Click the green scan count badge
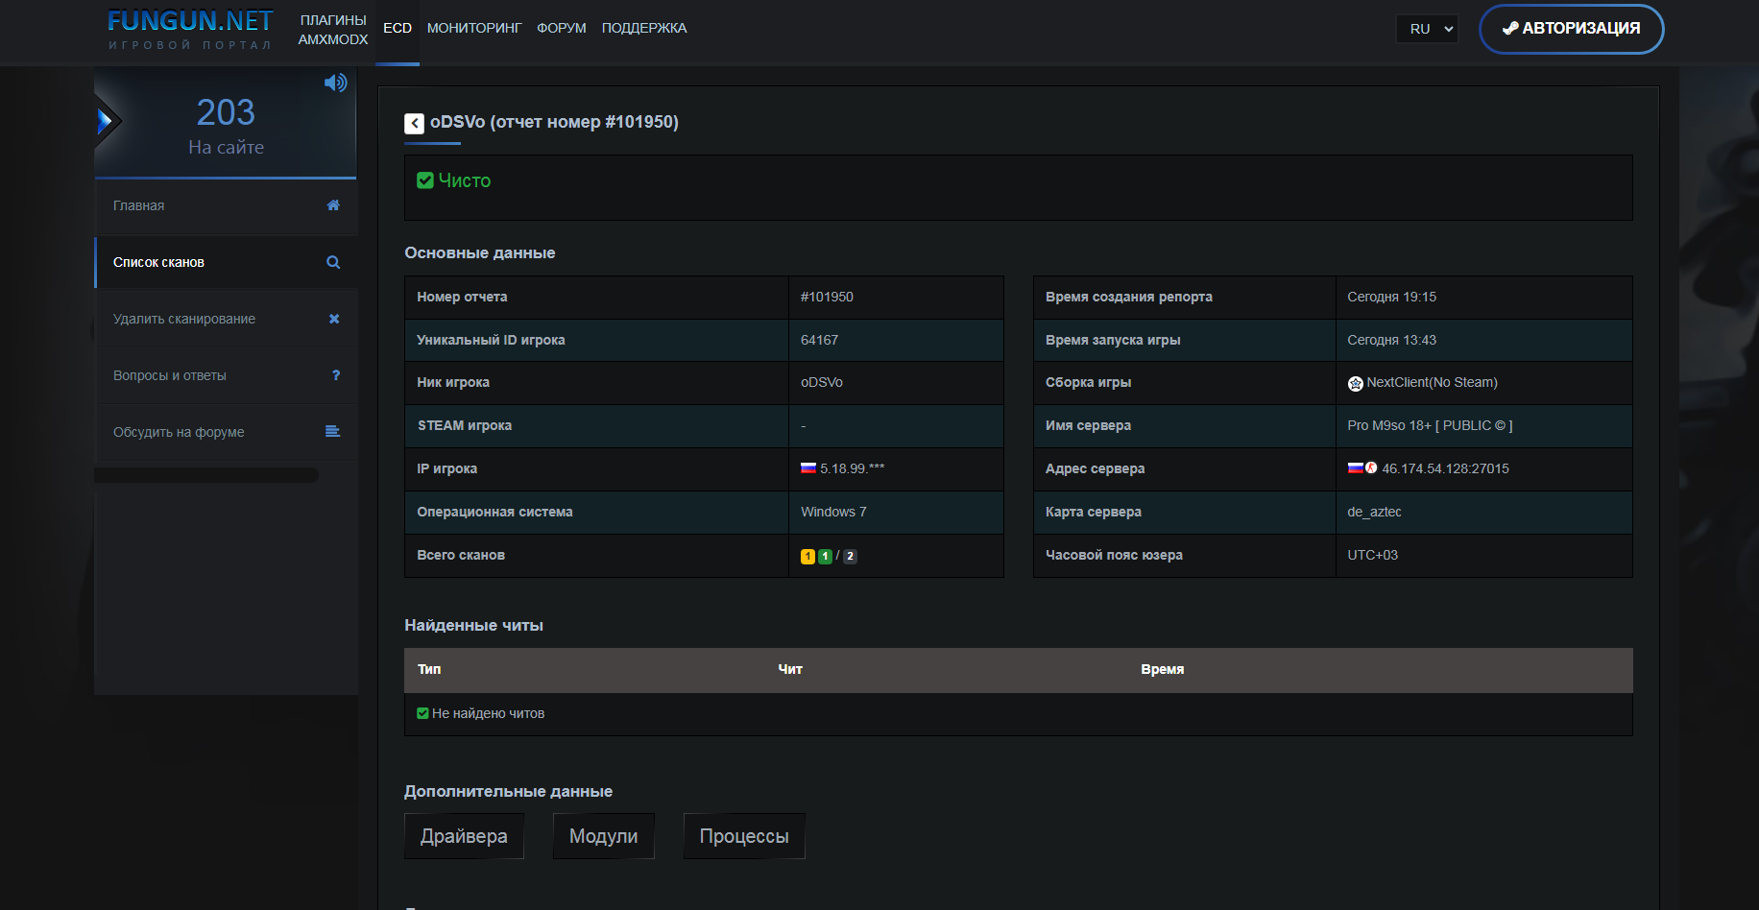The image size is (1759, 910). pos(825,557)
